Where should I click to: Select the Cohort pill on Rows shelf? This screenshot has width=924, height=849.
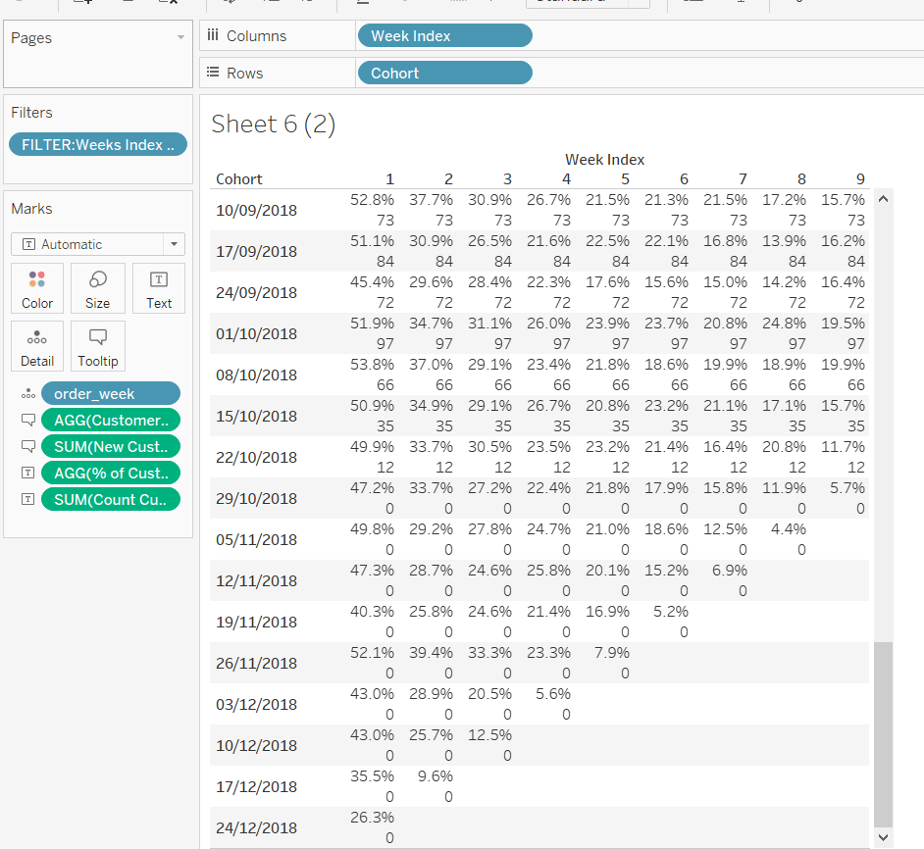click(x=444, y=73)
